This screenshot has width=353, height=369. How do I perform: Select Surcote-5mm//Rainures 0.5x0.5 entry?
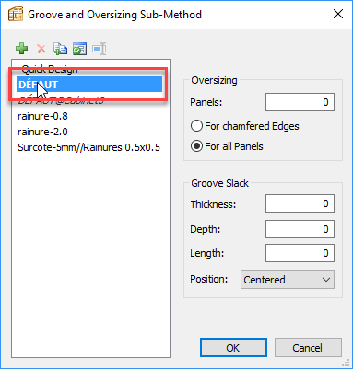pyautogui.click(x=90, y=147)
